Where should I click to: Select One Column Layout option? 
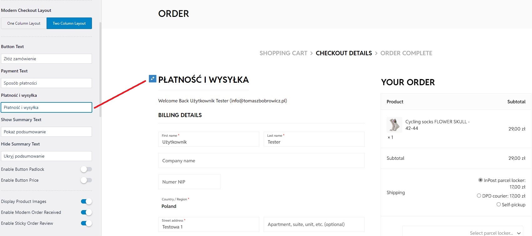[x=24, y=23]
